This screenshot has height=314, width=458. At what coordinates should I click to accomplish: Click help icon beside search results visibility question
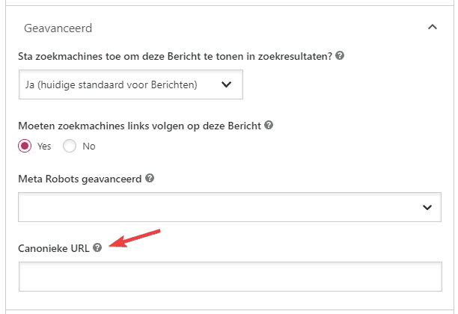[341, 56]
